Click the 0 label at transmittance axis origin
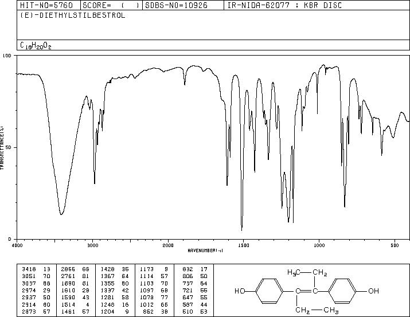This screenshot has height=317, width=410. (10, 240)
